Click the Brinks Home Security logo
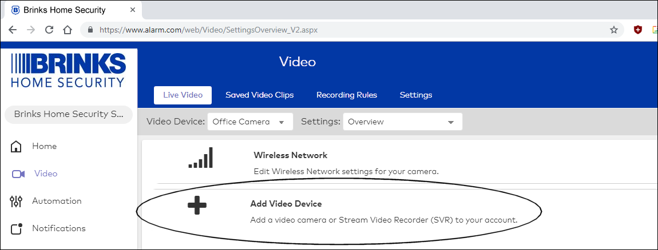 tap(68, 70)
